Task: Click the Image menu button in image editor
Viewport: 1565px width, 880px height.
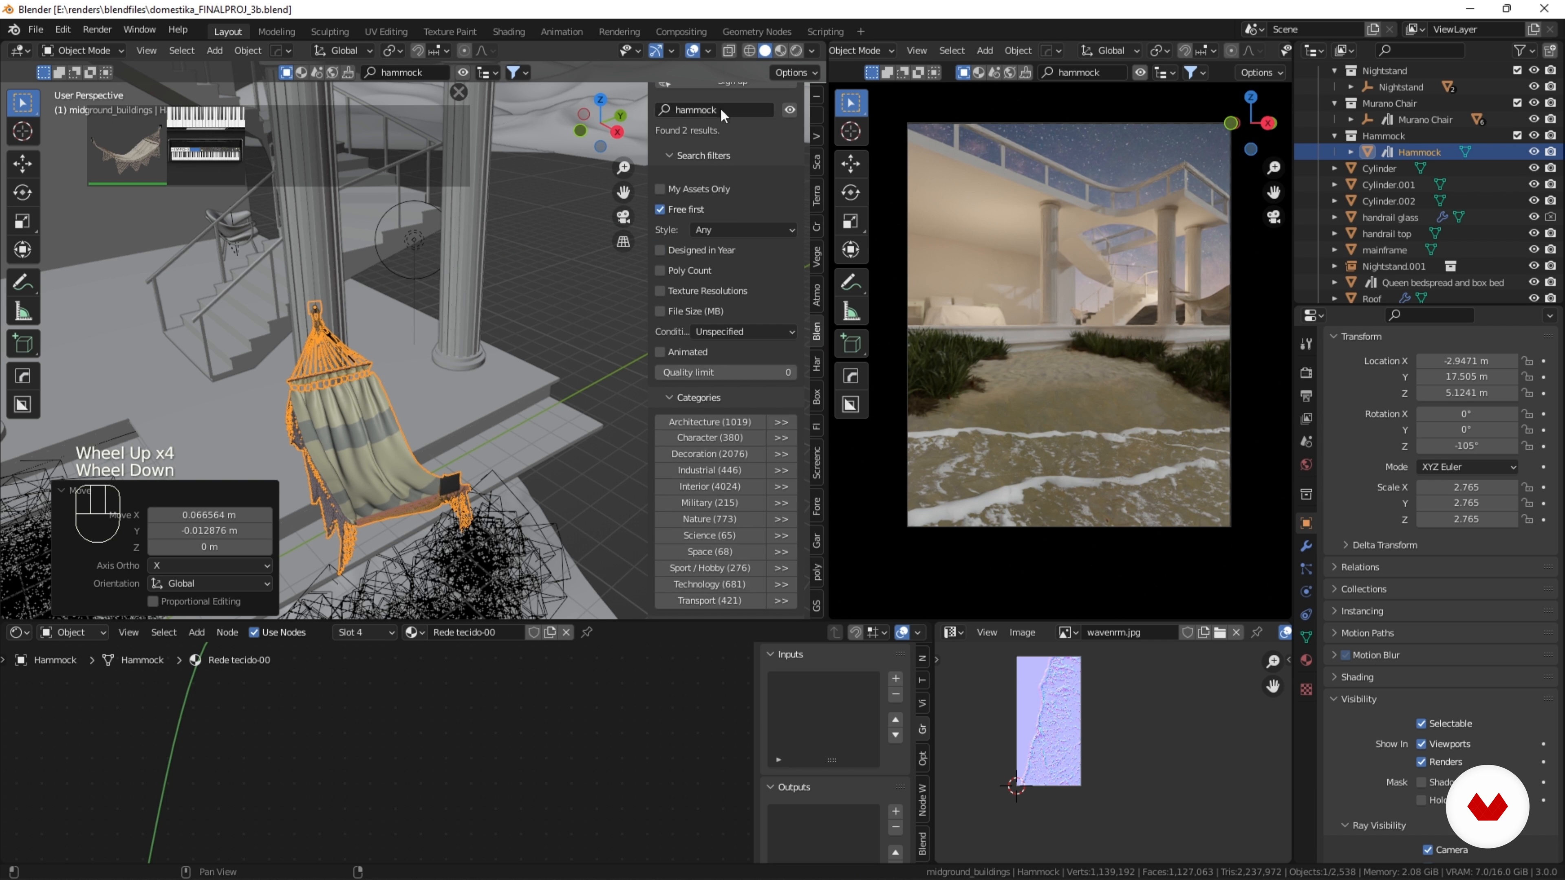Action: [x=1022, y=632]
